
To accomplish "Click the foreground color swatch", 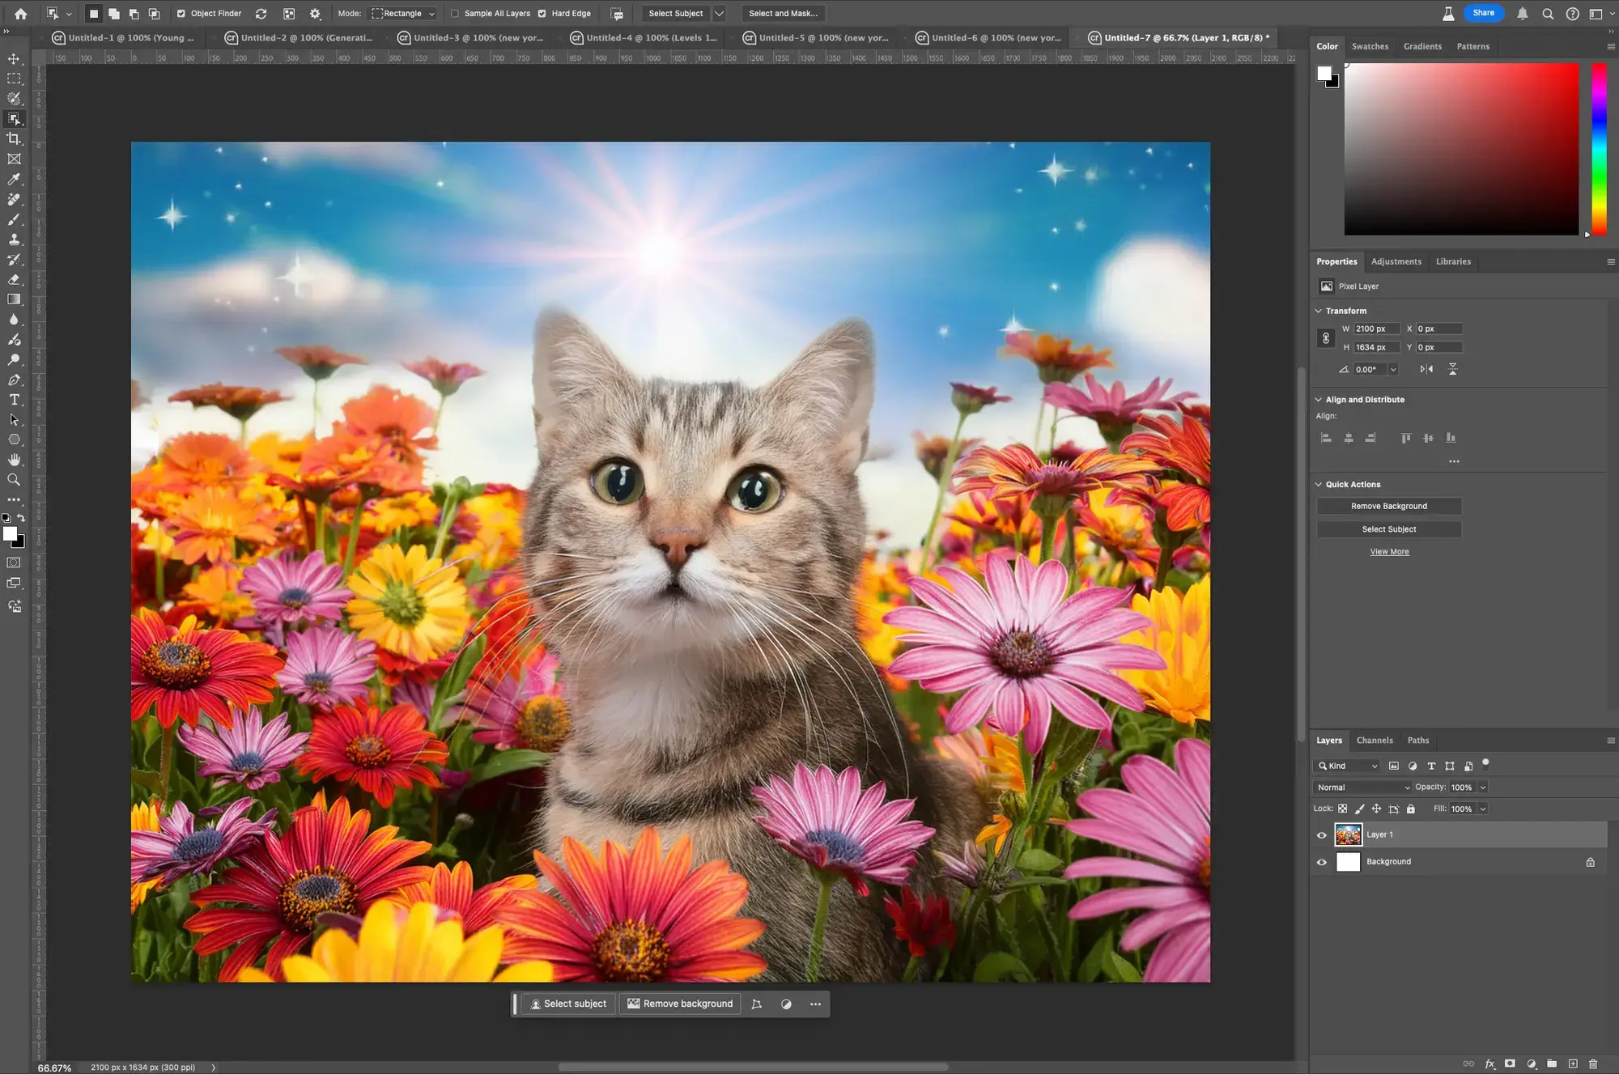I will [x=11, y=533].
